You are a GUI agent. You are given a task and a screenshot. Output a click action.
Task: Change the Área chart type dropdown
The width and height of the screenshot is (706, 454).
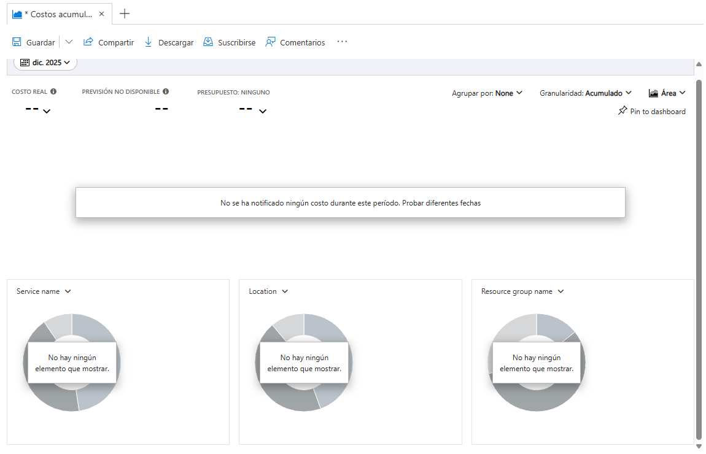tap(667, 93)
